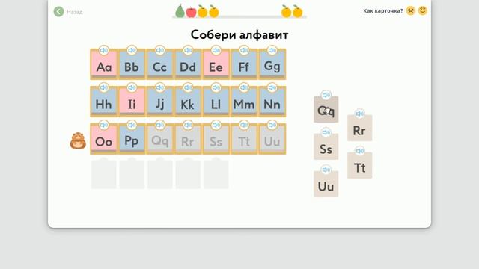Rate the card with the happy face
This screenshot has width=479, height=269.
coord(422,11)
